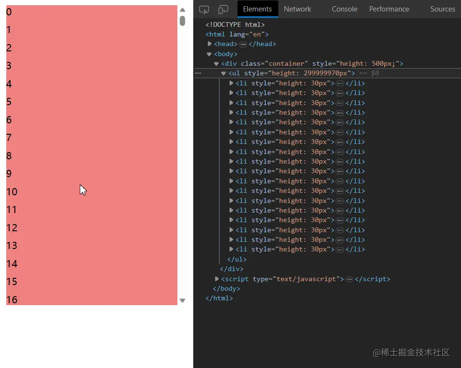Open the Console panel
This screenshot has width=461, height=368.
(x=344, y=9)
